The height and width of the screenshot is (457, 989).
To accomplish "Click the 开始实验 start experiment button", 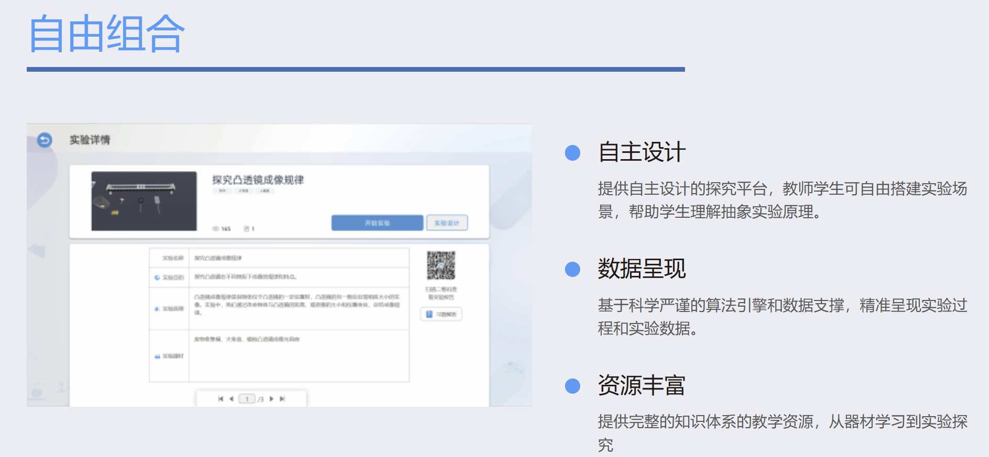I will tap(377, 223).
